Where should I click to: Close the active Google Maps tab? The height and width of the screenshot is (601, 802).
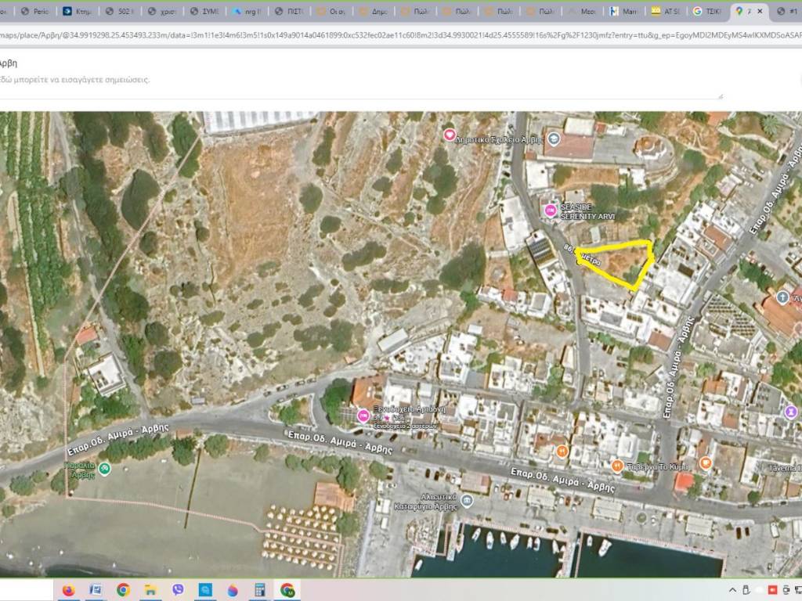(x=758, y=12)
